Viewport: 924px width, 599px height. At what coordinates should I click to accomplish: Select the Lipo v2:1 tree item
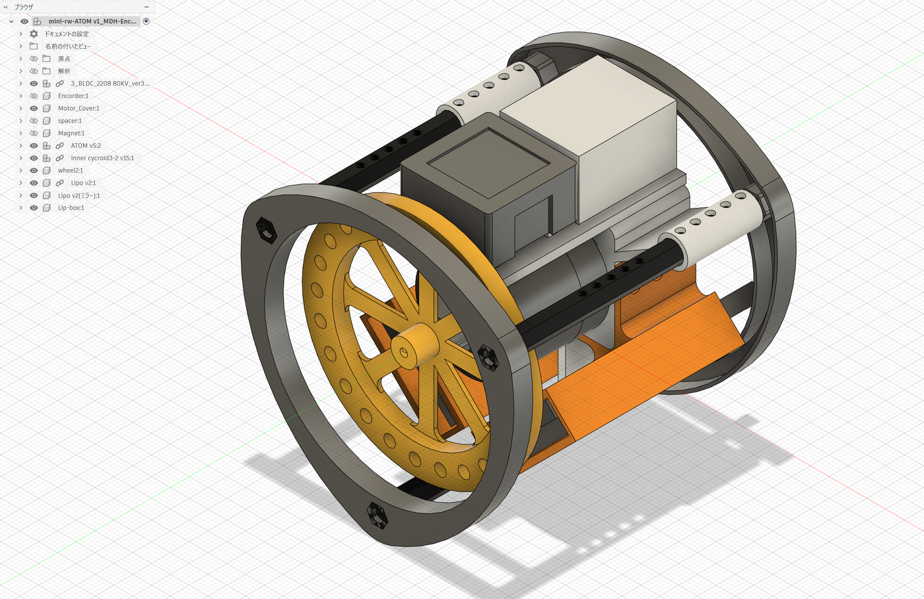(x=83, y=183)
